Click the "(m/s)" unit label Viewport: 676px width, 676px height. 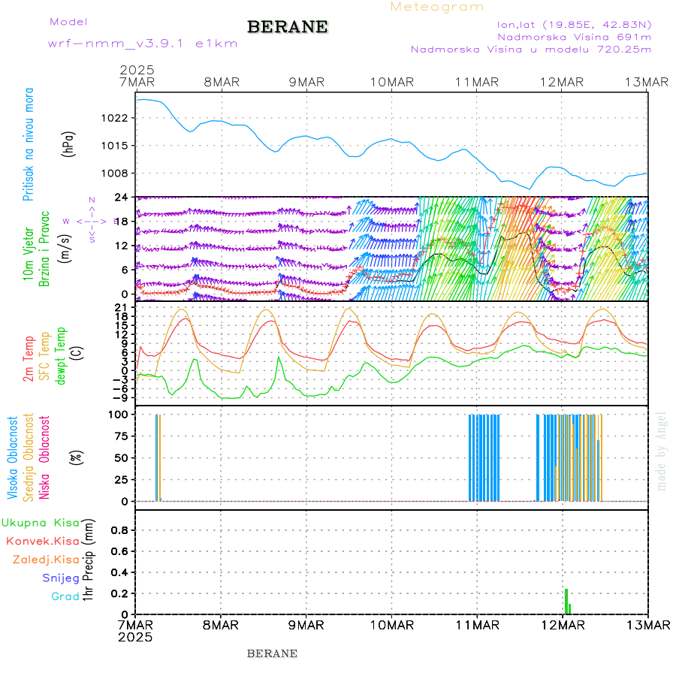[x=65, y=249]
